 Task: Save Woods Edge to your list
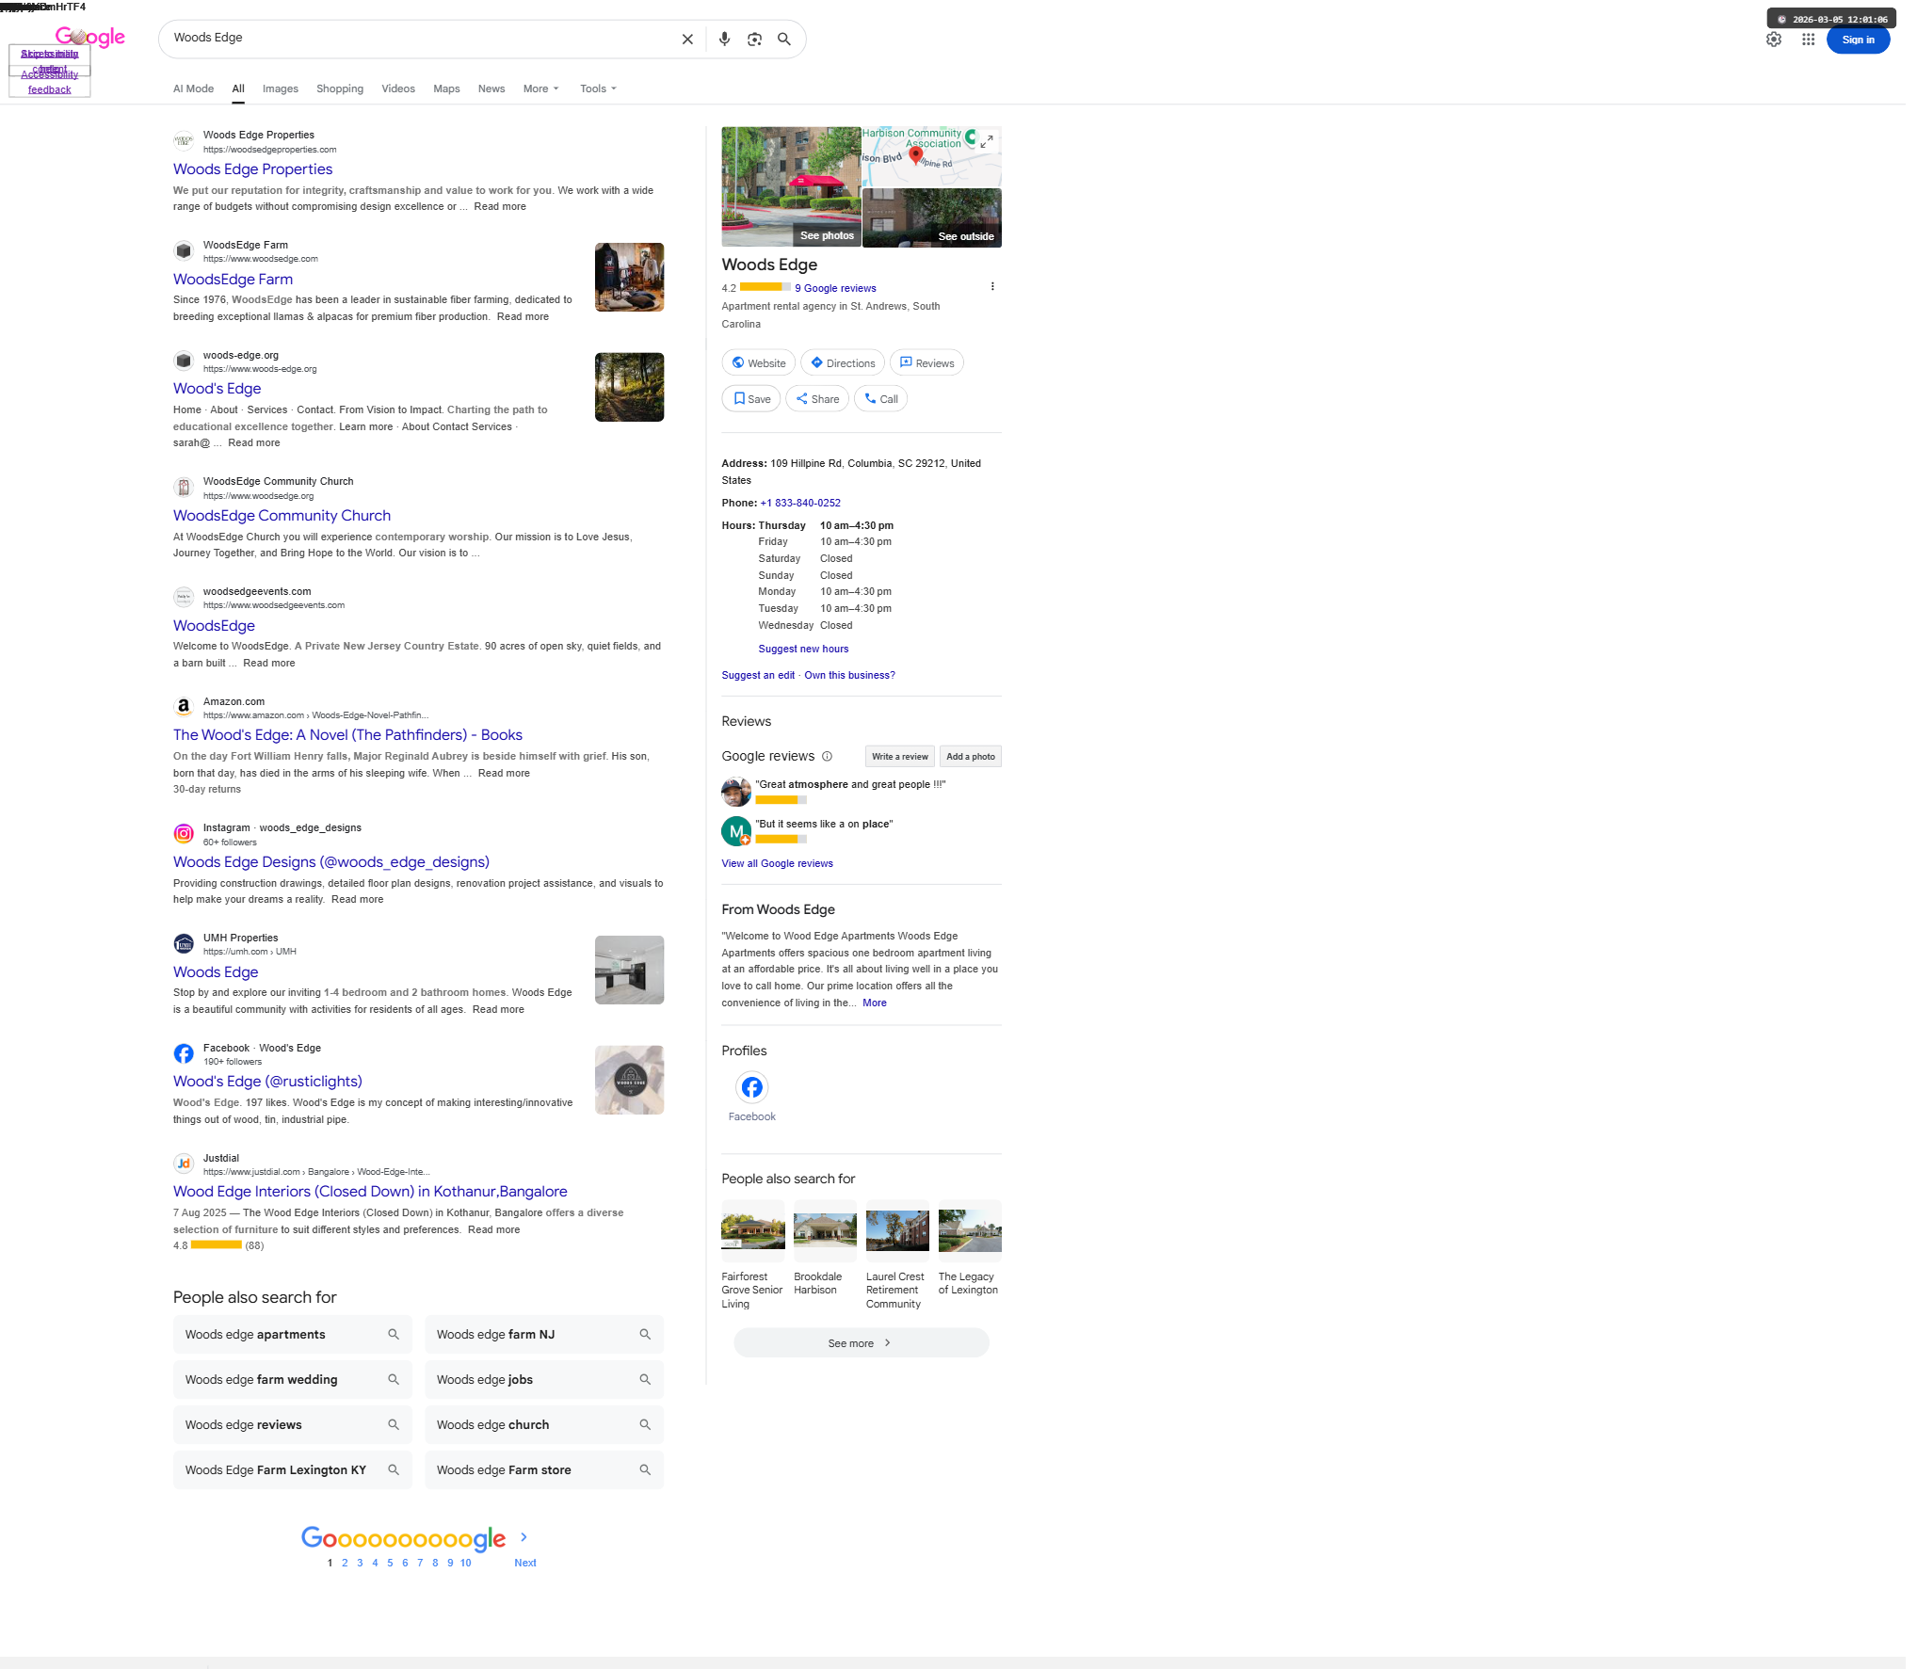751,399
